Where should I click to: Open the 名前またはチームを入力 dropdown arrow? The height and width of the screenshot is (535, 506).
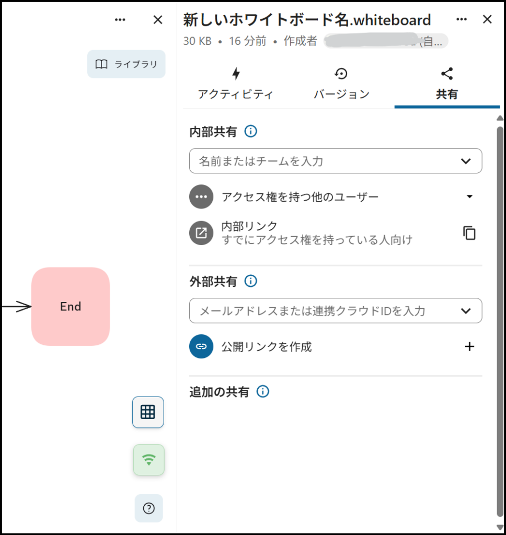pos(466,161)
